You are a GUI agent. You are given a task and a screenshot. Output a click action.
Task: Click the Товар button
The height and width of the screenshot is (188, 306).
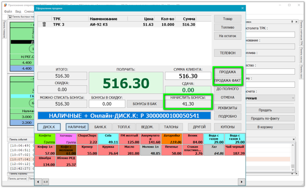(x=228, y=19)
